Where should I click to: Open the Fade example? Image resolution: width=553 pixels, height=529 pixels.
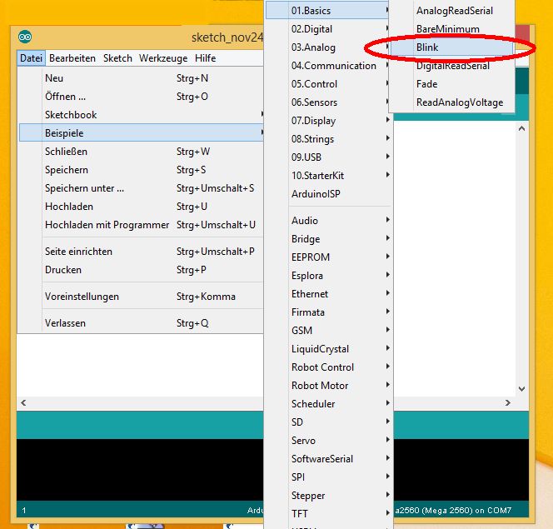451,84
